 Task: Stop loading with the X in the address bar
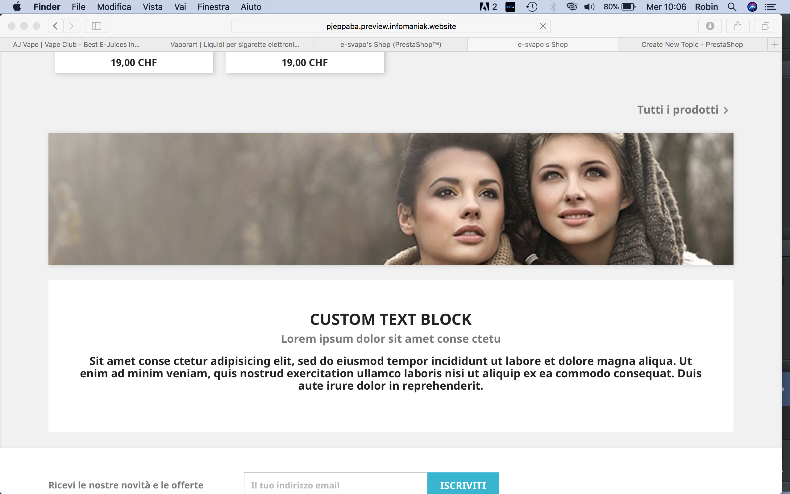click(x=543, y=26)
